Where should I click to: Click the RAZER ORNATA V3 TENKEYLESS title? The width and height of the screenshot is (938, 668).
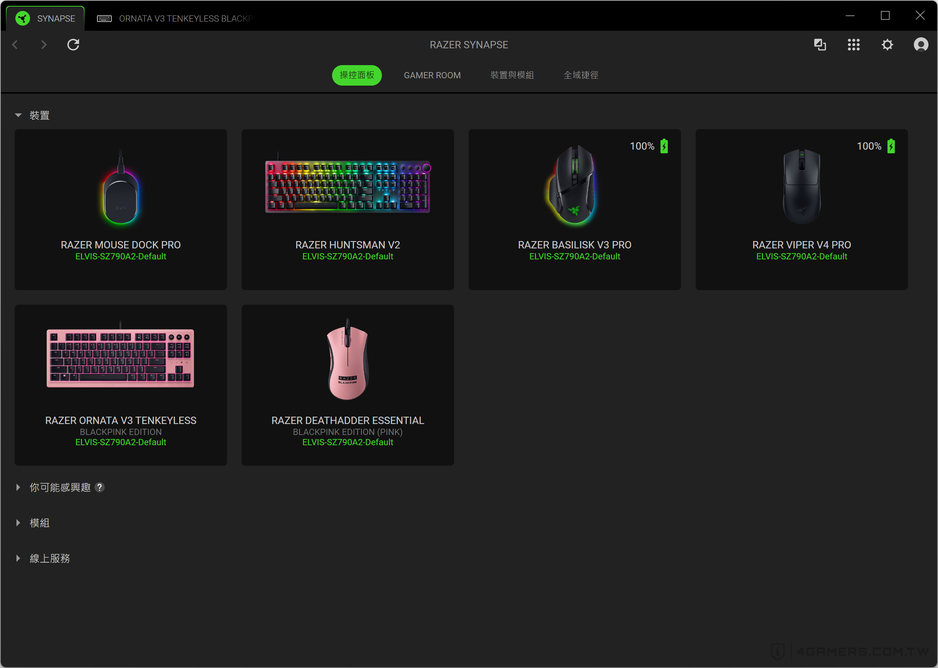tap(120, 420)
